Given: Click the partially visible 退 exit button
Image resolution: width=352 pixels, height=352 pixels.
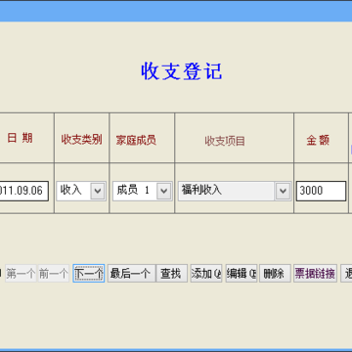Looking at the screenshot, I should coord(346,274).
